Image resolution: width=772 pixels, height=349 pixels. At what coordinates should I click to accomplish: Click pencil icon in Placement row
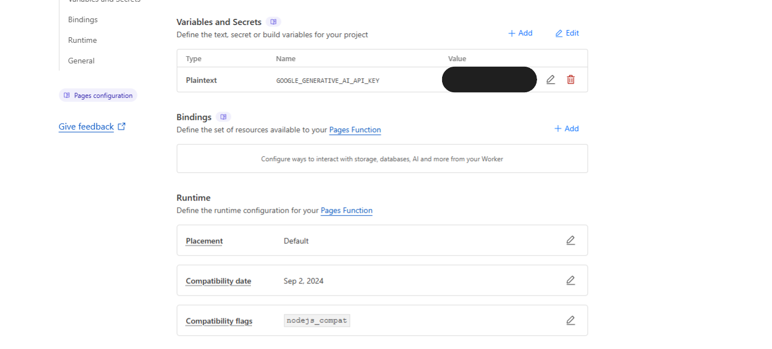click(x=570, y=240)
